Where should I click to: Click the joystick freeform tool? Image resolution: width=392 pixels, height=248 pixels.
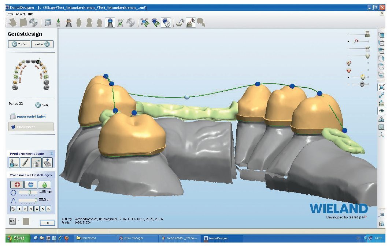pyautogui.click(x=48, y=163)
